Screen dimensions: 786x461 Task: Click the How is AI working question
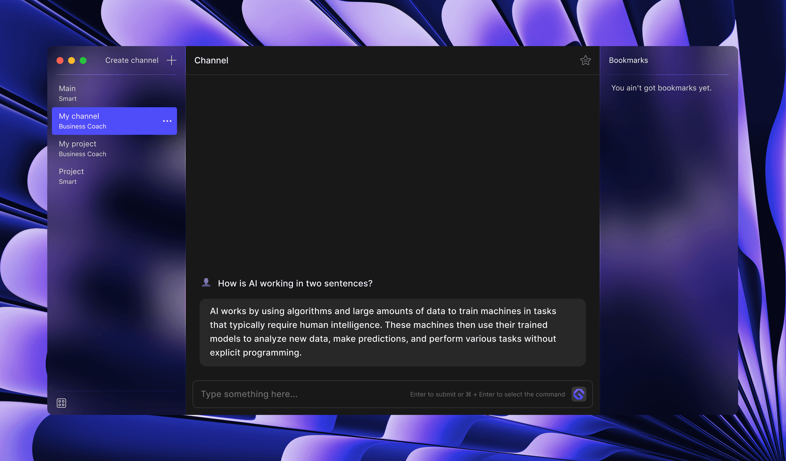(295, 283)
